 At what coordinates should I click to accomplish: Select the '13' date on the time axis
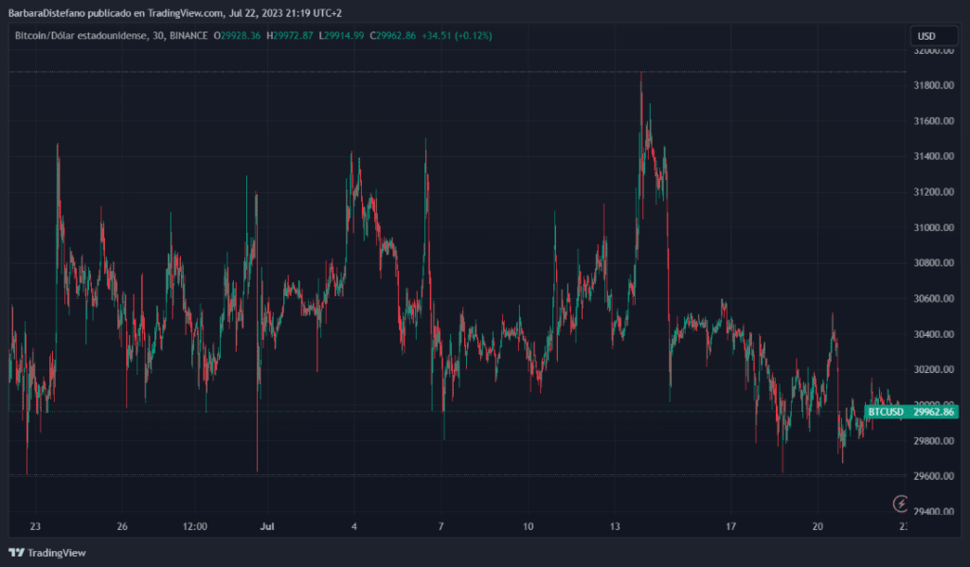[x=616, y=526]
